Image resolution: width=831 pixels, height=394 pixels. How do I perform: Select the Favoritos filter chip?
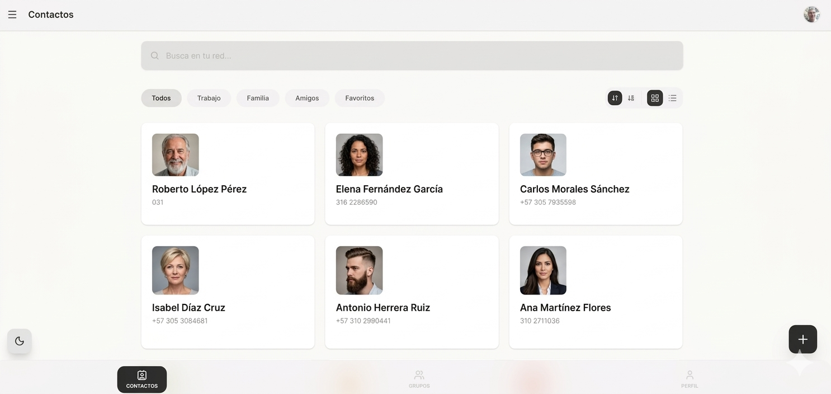point(360,98)
